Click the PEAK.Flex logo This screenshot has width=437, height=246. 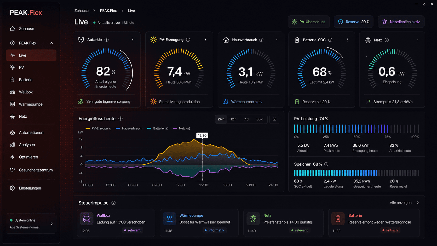coord(26,13)
